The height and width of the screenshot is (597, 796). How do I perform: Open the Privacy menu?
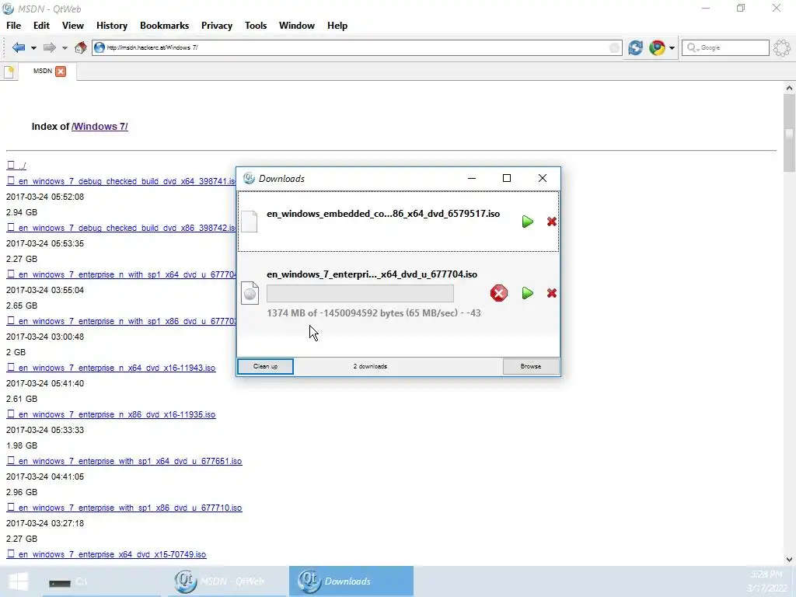point(217,26)
